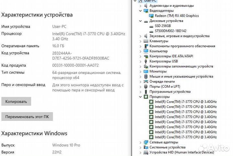This screenshot has height=156, width=233.
Task: Click the Контроллеры запоминающих устройств icon
Action: point(146,66)
